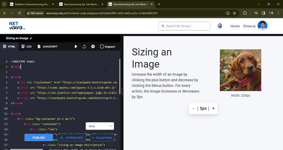The height and width of the screenshot is (150, 283).
Task: Click the browser address bar URL
Action: 102,13
